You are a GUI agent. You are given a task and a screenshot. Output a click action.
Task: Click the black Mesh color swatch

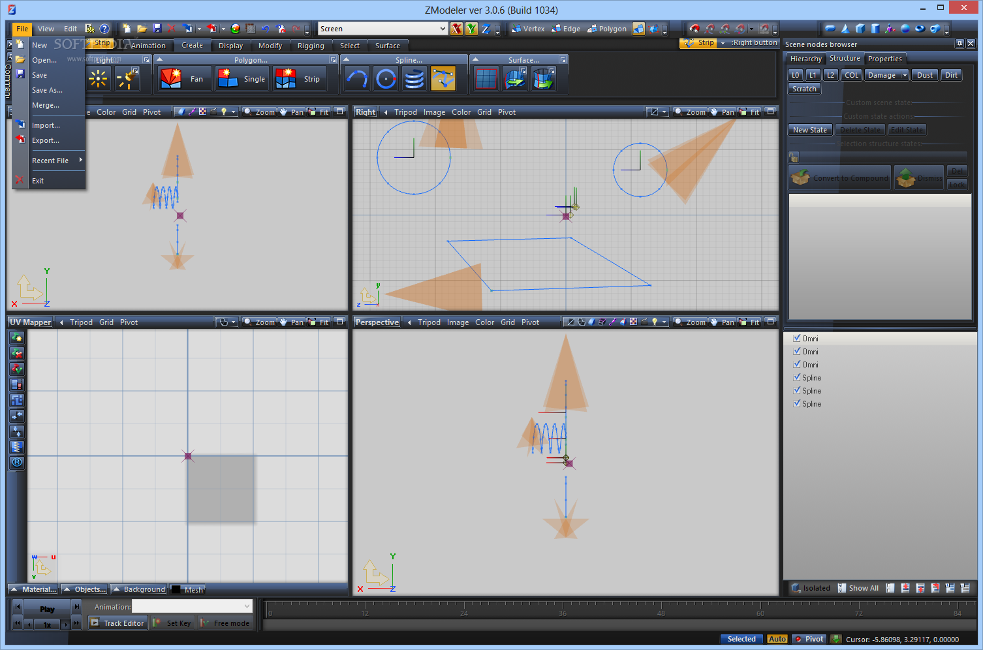click(x=176, y=589)
